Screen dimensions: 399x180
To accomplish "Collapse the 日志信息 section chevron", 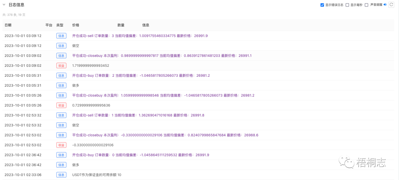I will (4, 5).
